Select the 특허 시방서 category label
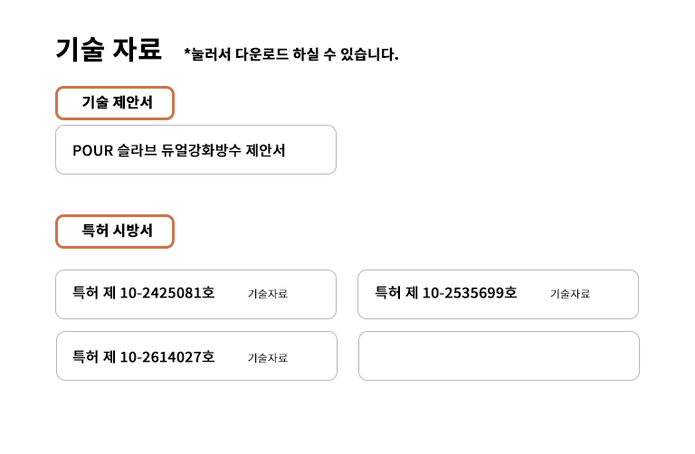The height and width of the screenshot is (454, 695). (x=115, y=232)
